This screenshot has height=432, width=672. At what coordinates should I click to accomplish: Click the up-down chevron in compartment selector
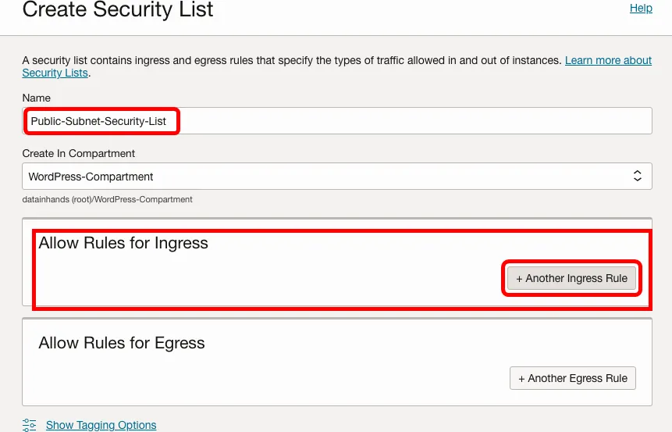(x=637, y=177)
